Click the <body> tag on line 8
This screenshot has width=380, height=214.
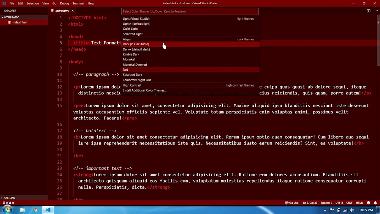76,62
